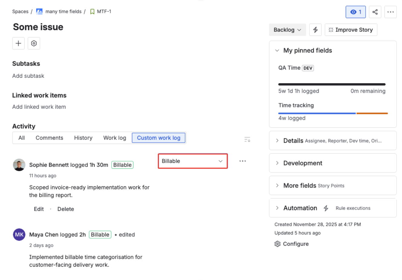Click the Time tracking progress bar
The width and height of the screenshot is (402, 280).
pos(333,113)
